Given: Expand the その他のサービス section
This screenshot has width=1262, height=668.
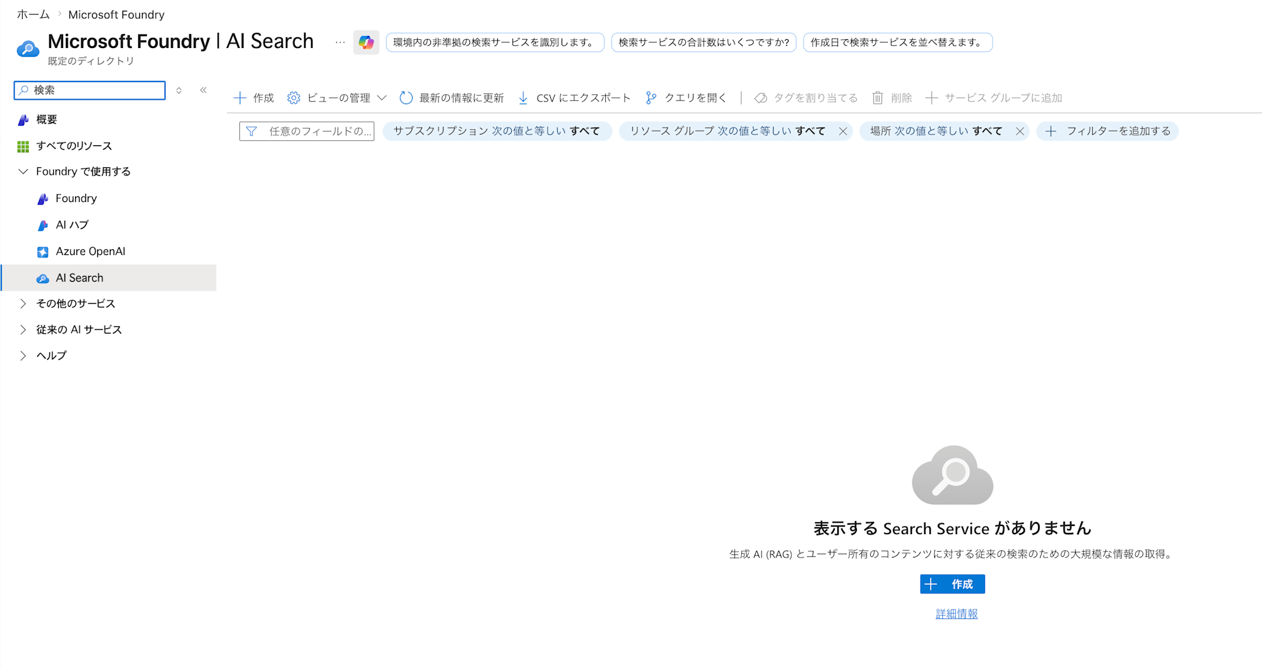Looking at the screenshot, I should click(23, 304).
